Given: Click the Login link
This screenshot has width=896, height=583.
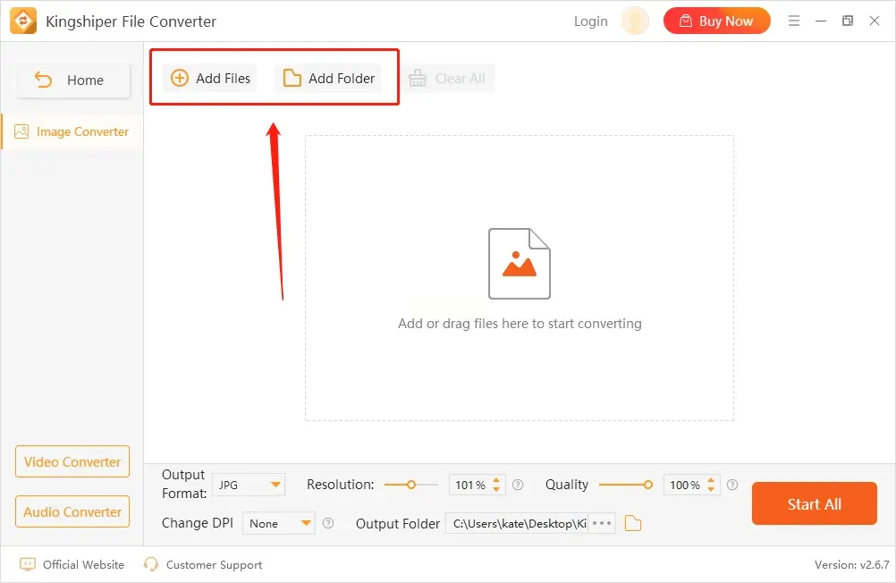Looking at the screenshot, I should pos(591,21).
